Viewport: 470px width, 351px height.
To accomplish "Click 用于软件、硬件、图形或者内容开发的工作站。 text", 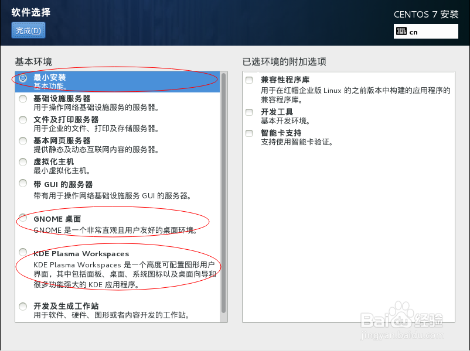I will click(111, 315).
